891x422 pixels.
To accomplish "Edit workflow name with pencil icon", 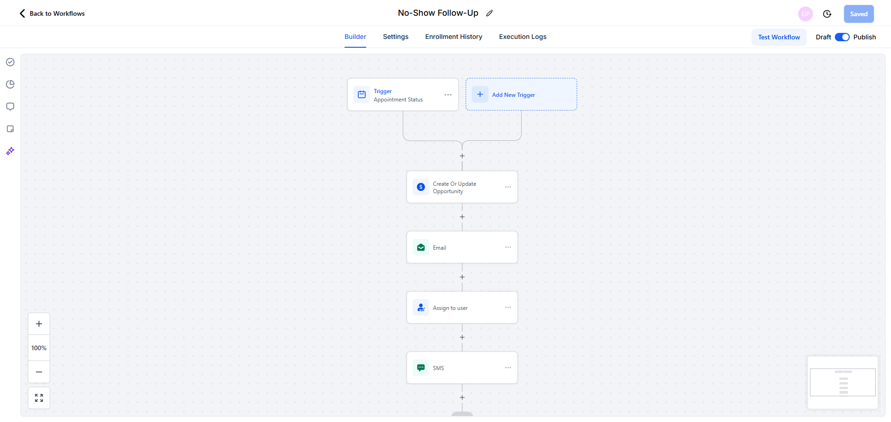I will tap(490, 13).
